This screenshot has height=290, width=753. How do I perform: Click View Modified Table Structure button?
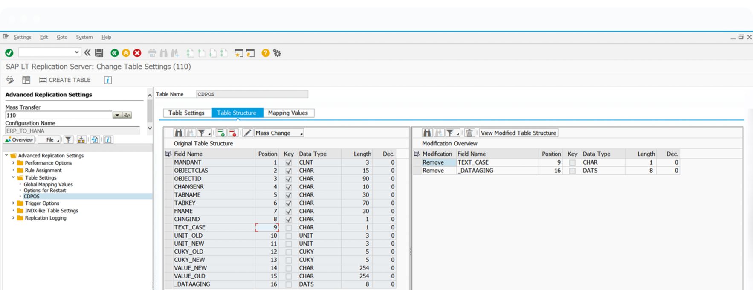click(x=518, y=133)
